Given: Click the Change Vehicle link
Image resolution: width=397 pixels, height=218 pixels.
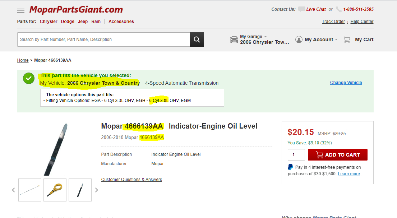Looking at the screenshot, I should (x=346, y=83).
